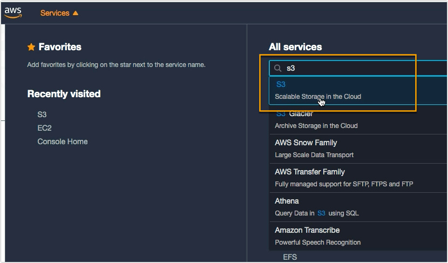
Task: Open the S3 Glacier result
Action: 295,114
